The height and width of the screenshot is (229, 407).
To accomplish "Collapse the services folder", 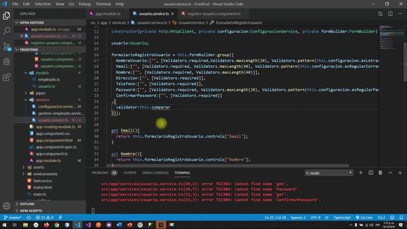I will (x=25, y=100).
